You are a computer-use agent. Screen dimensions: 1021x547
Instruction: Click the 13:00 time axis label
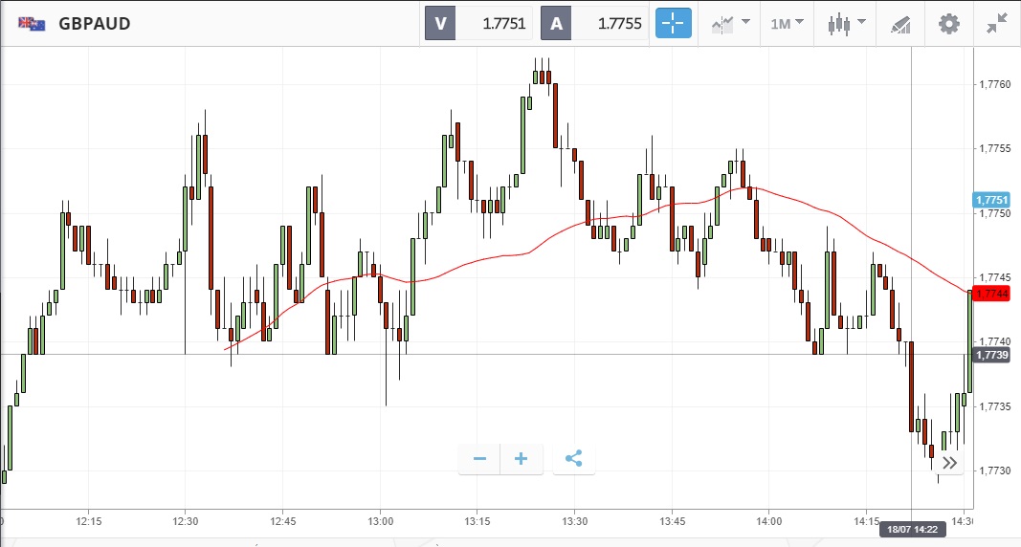(x=381, y=521)
